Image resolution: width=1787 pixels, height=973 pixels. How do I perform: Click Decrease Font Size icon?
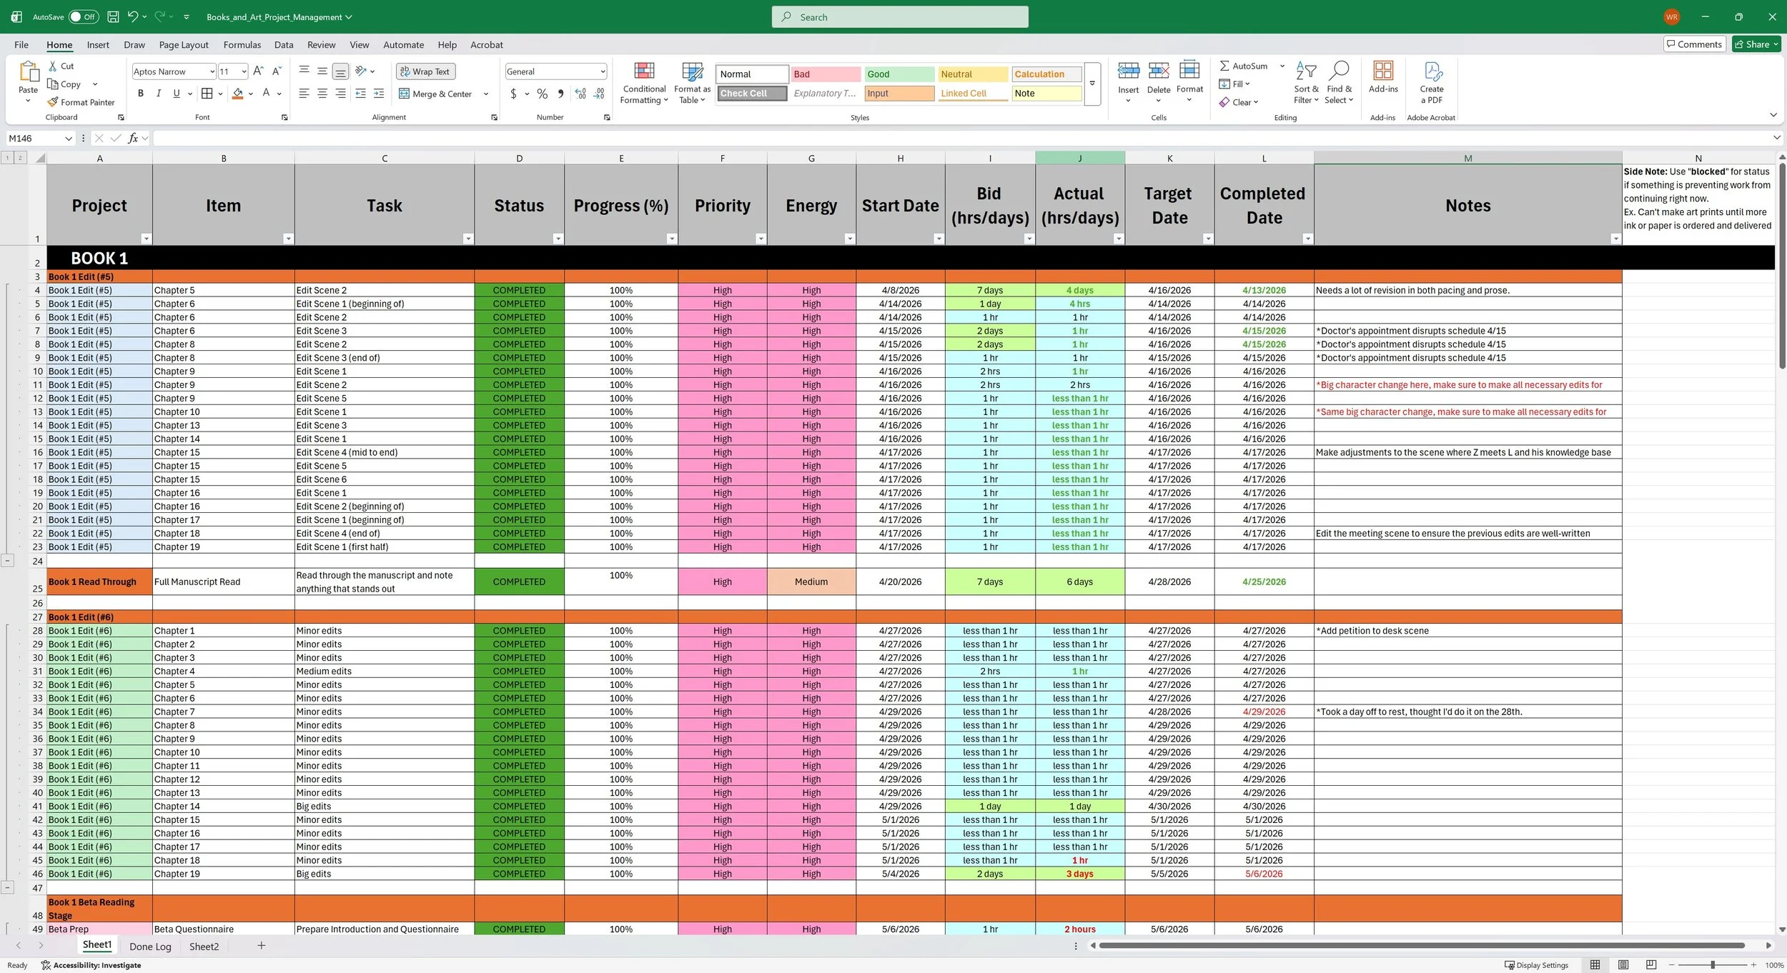pyautogui.click(x=276, y=71)
